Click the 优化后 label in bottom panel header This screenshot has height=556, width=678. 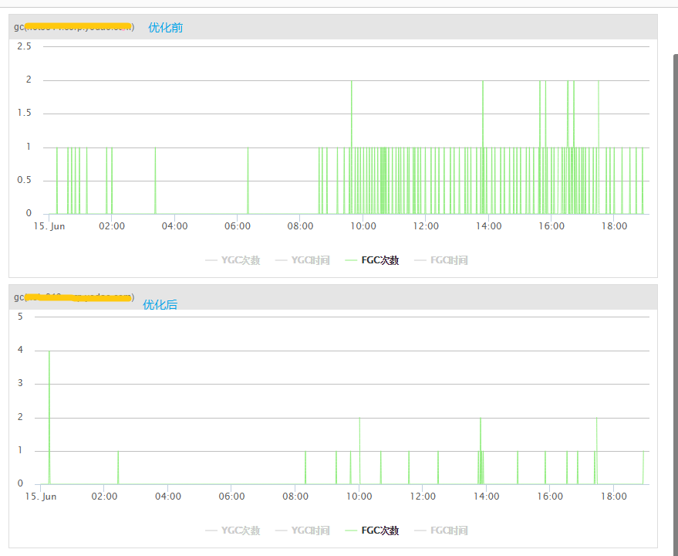(x=160, y=304)
